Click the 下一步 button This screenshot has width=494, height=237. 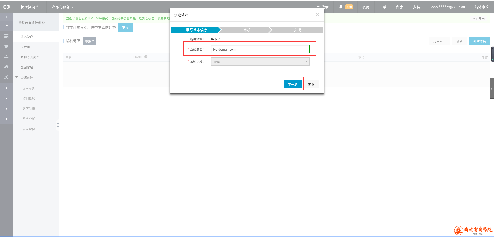click(292, 84)
